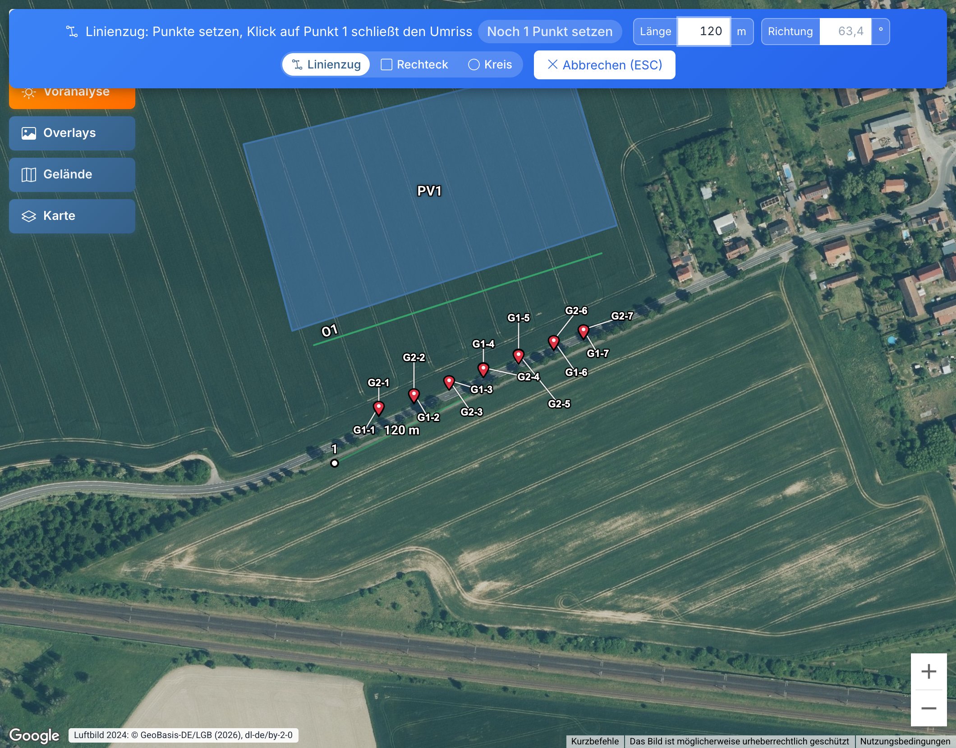The width and height of the screenshot is (956, 748).
Task: Open the Overlays panel
Action: click(x=72, y=133)
